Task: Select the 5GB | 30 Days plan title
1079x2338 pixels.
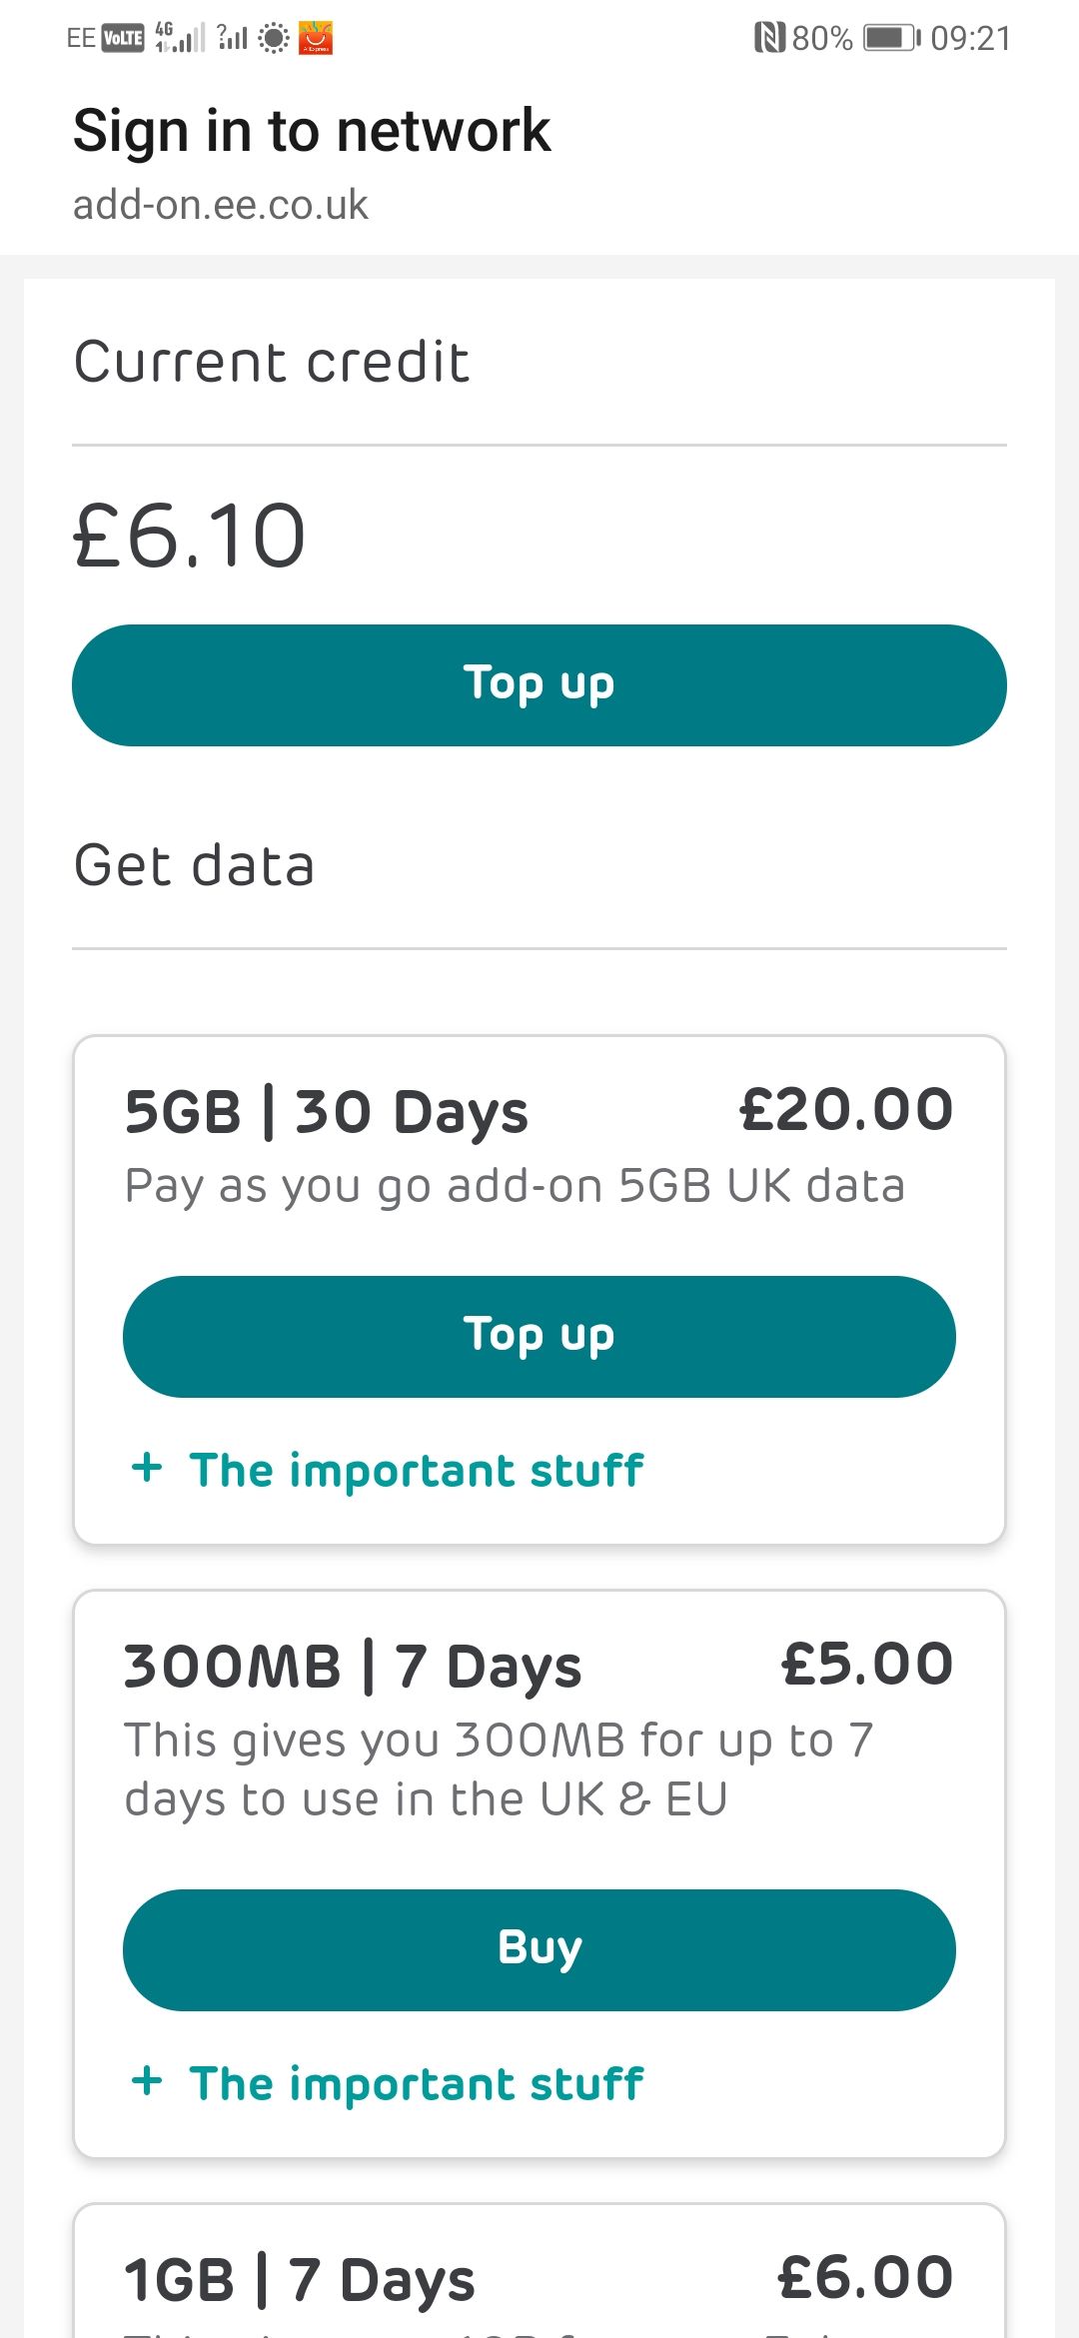Action: pos(327,1112)
